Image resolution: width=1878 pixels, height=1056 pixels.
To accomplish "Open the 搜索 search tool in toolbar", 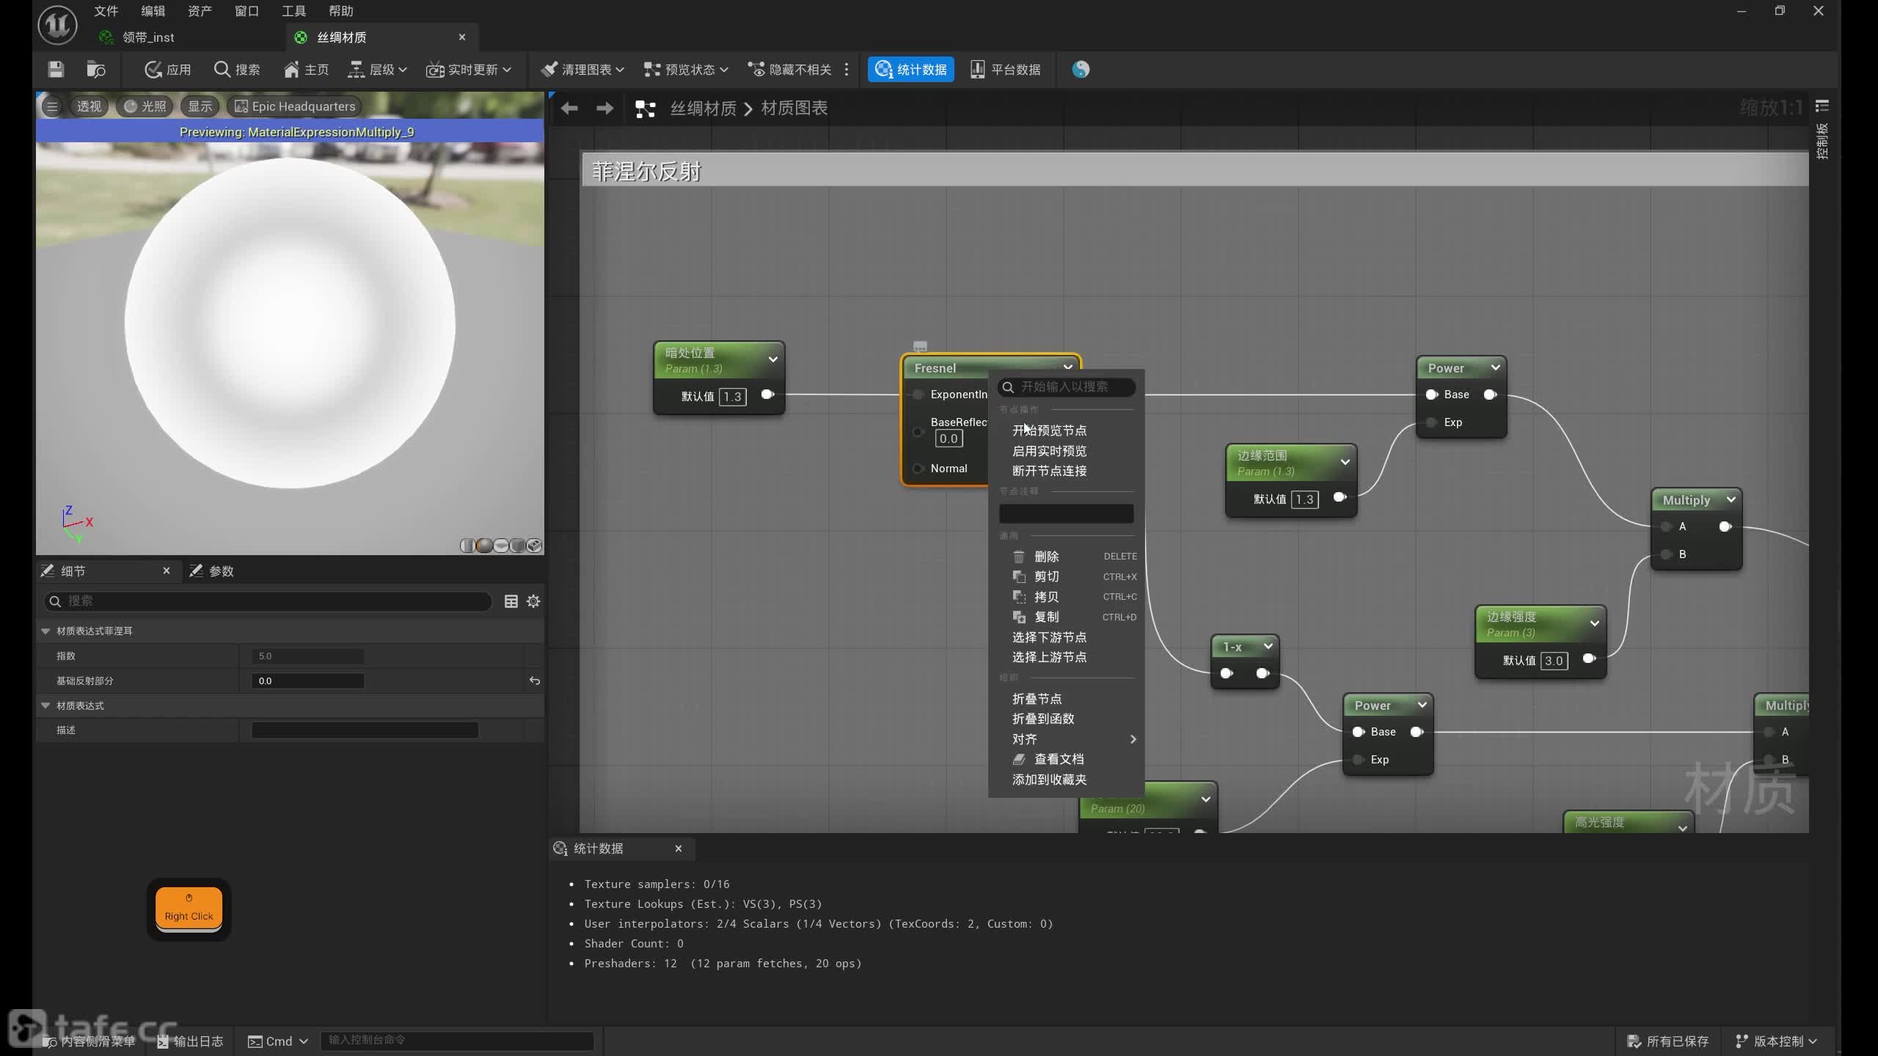I will [237, 70].
